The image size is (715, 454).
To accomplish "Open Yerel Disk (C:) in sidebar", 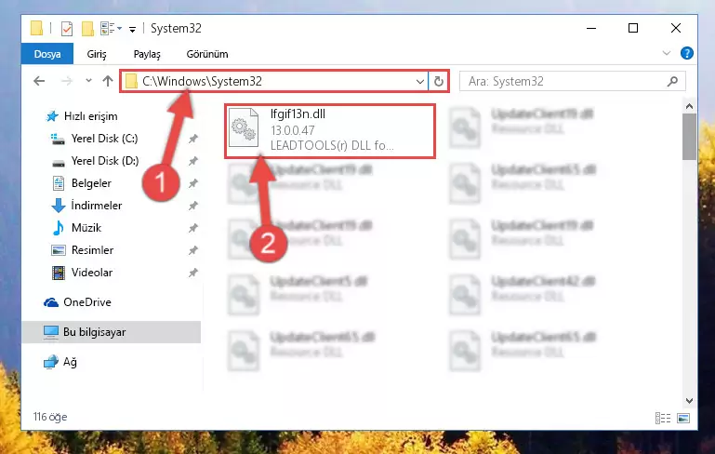I will click(95, 139).
